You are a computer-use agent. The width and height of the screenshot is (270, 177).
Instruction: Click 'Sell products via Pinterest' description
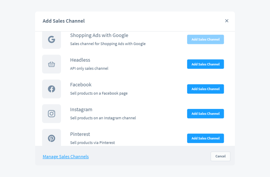coord(92,143)
